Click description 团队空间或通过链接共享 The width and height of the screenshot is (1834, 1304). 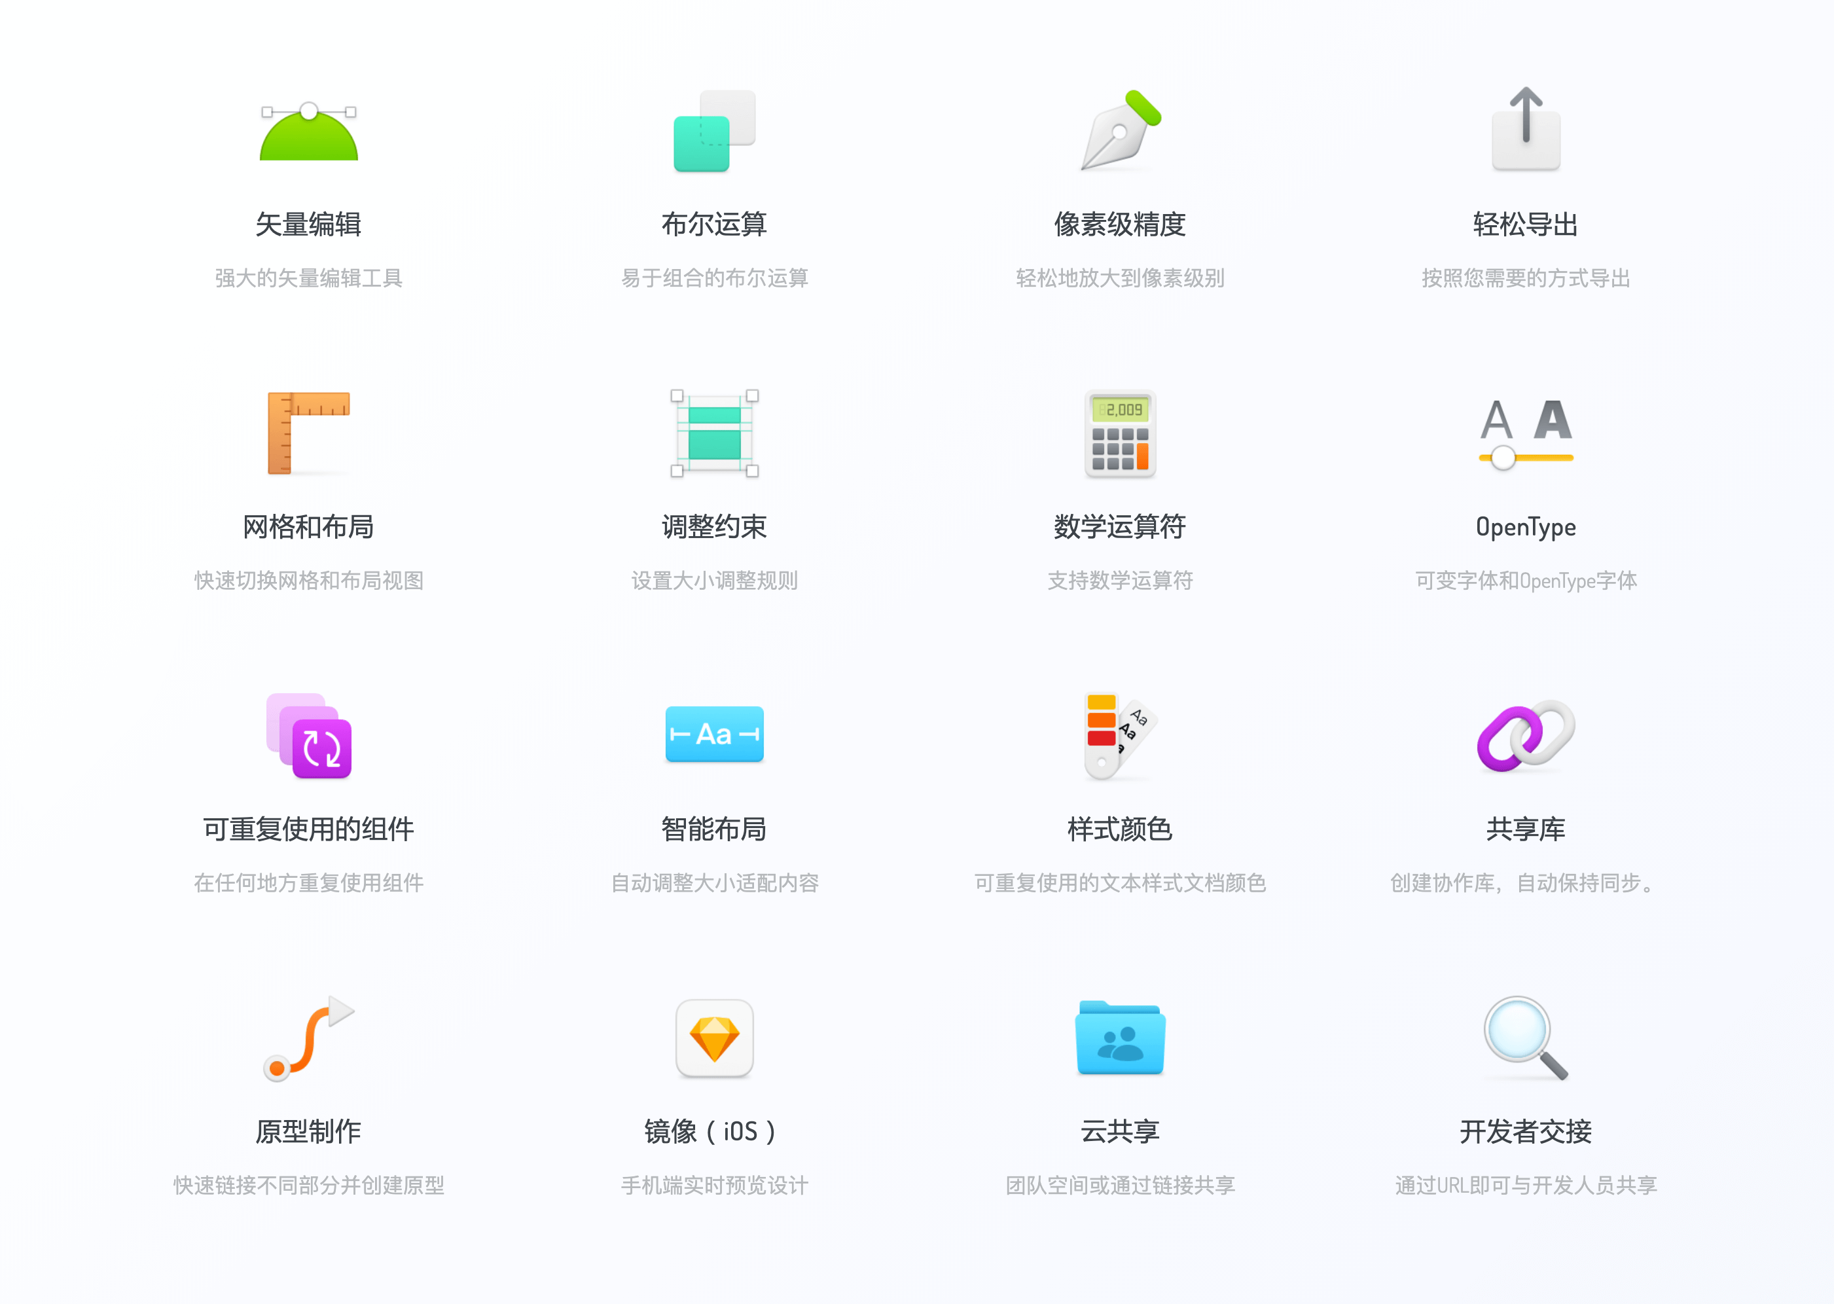(1121, 1185)
